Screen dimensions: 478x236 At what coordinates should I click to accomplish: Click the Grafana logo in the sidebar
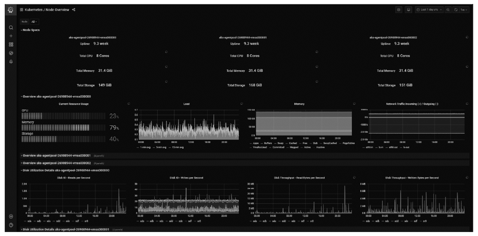pyautogui.click(x=11, y=10)
